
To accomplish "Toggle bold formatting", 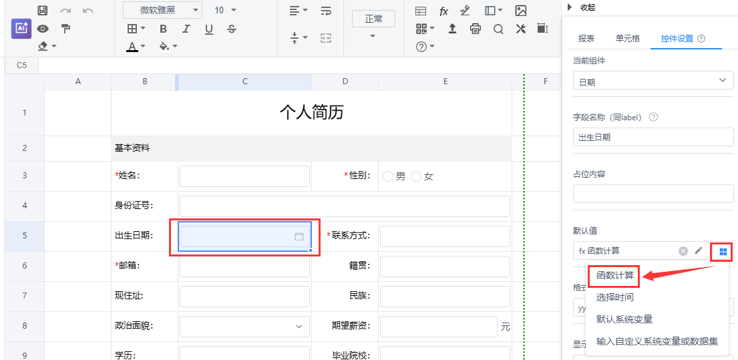I will pos(164,29).
